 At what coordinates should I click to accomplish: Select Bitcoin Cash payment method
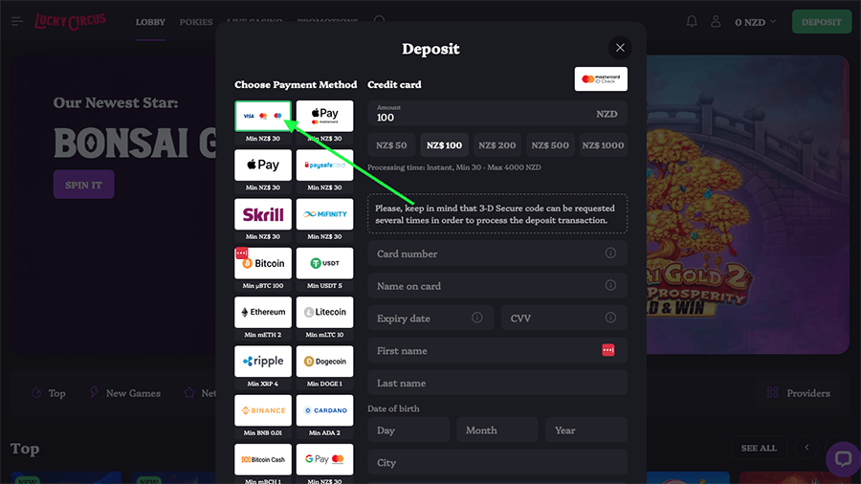click(x=263, y=459)
